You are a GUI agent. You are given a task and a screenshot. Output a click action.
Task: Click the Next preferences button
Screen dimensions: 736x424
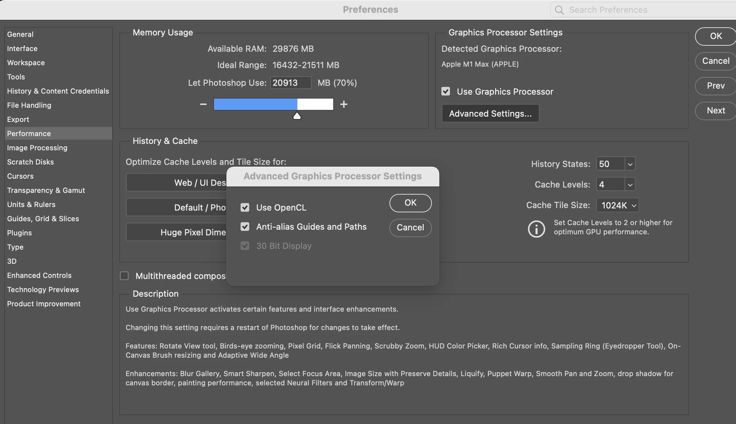coord(716,111)
